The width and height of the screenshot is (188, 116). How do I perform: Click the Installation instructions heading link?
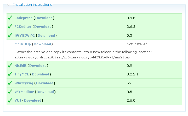(x=33, y=4)
